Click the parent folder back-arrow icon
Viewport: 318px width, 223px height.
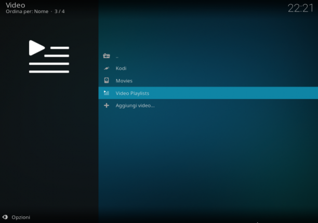[x=107, y=56]
